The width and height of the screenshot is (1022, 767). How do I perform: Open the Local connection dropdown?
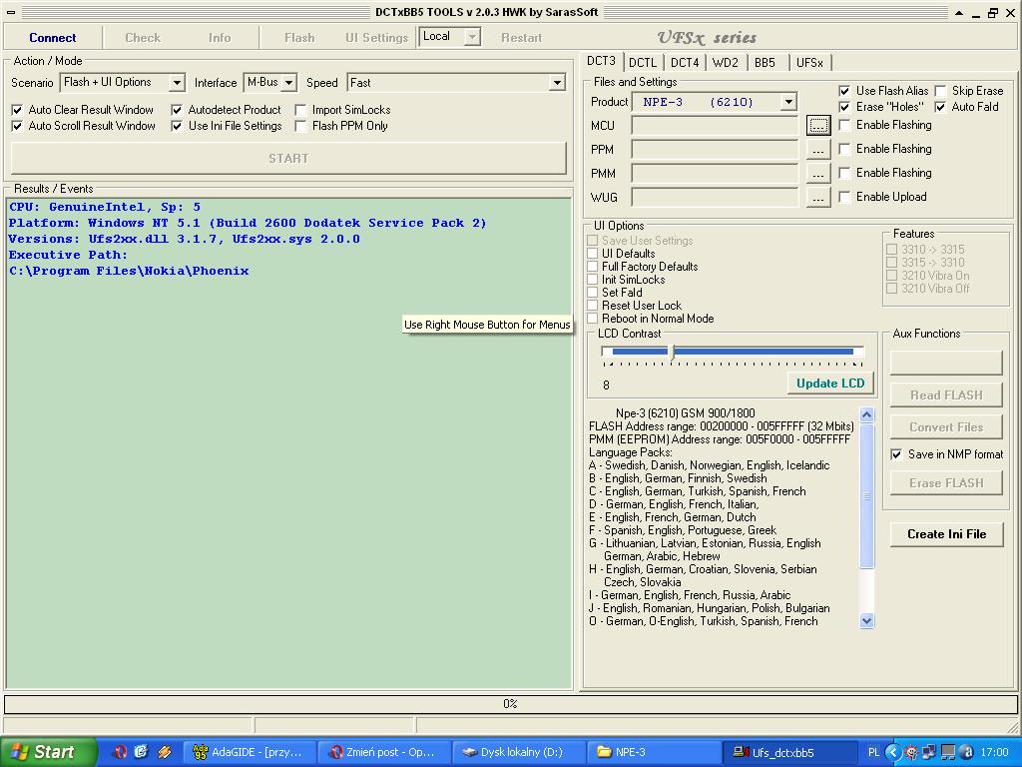pos(472,37)
